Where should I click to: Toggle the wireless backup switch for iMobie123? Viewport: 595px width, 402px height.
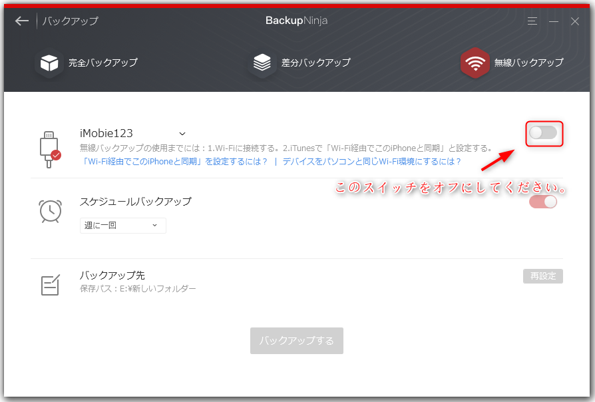pos(543,133)
